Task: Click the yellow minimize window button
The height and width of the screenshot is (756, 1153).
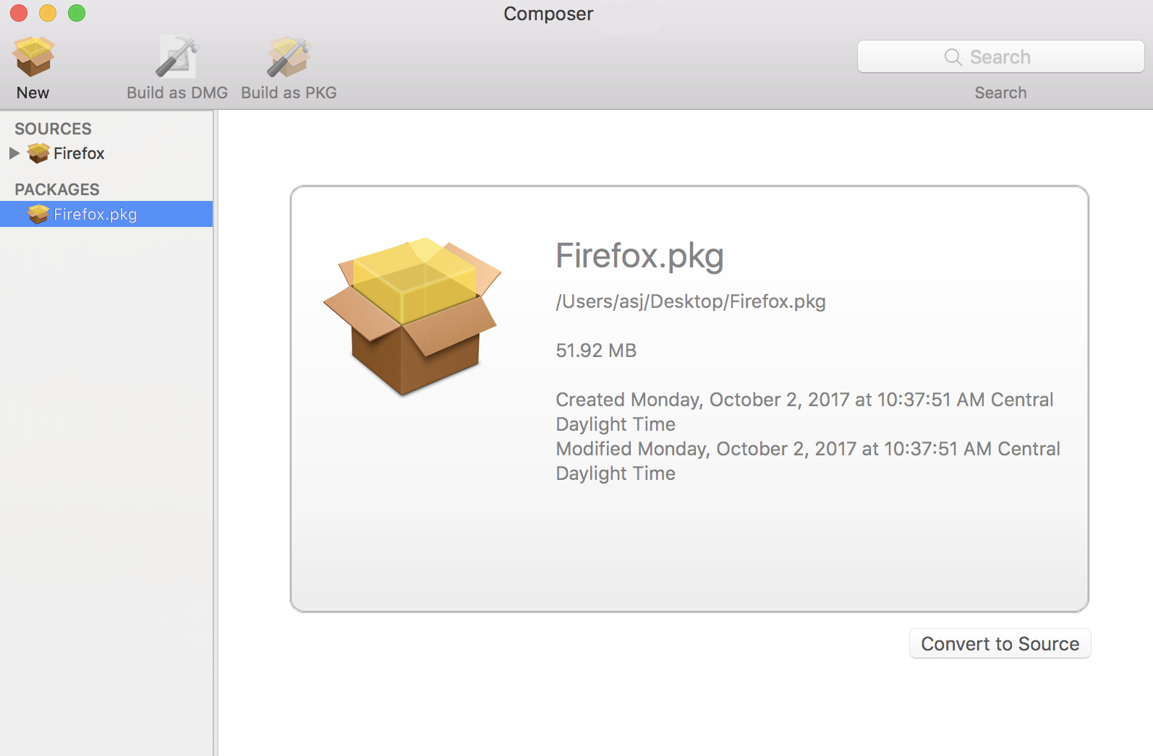Action: coord(48,13)
